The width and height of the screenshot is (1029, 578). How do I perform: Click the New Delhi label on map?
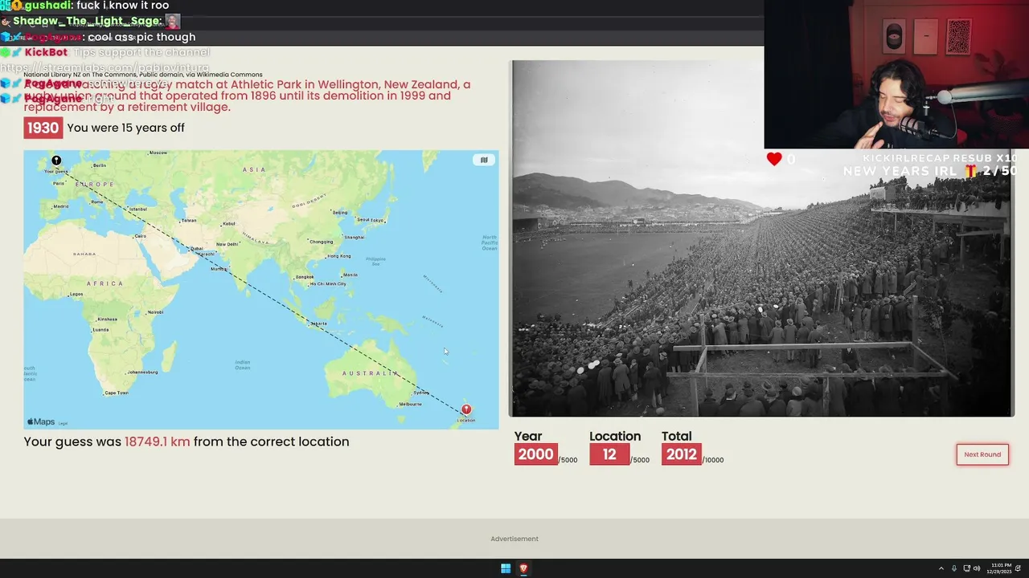[x=228, y=244]
